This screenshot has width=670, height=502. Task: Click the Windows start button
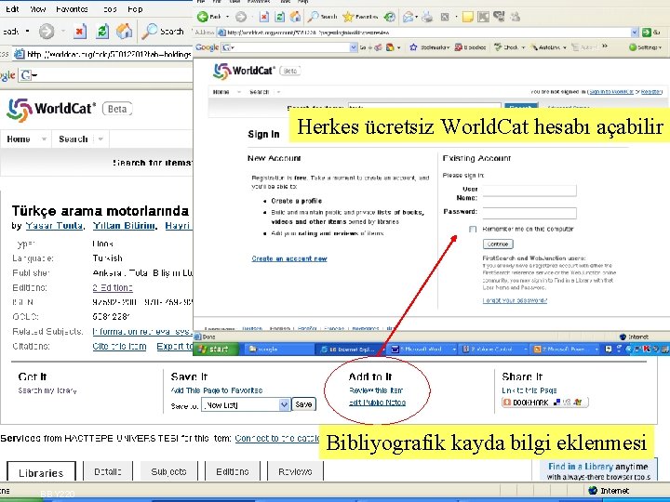point(216,350)
